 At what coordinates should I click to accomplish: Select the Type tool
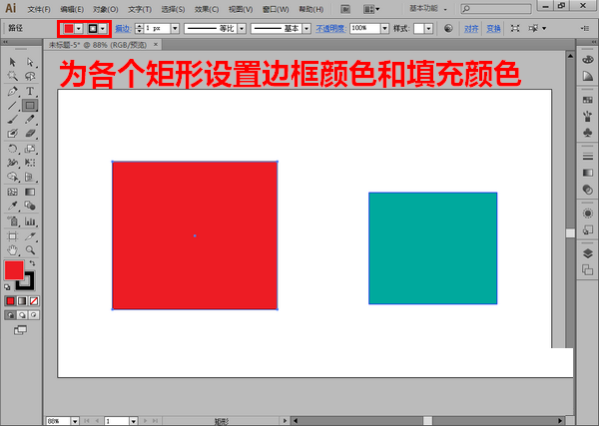tap(30, 90)
